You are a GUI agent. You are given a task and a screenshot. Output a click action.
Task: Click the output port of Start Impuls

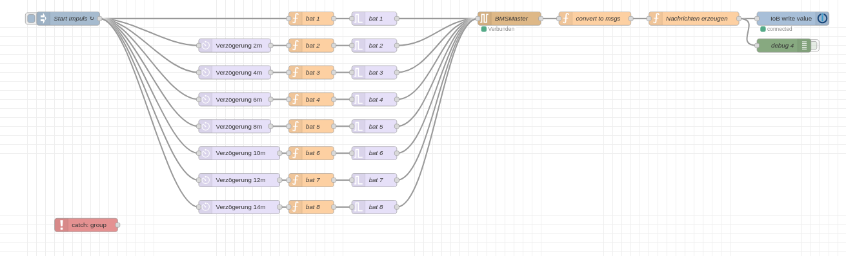(x=99, y=19)
